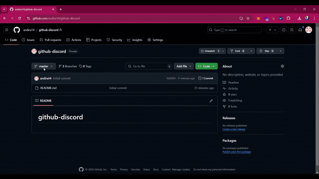Edit README with the pencil icon
This screenshot has width=319, height=179.
click(211, 101)
